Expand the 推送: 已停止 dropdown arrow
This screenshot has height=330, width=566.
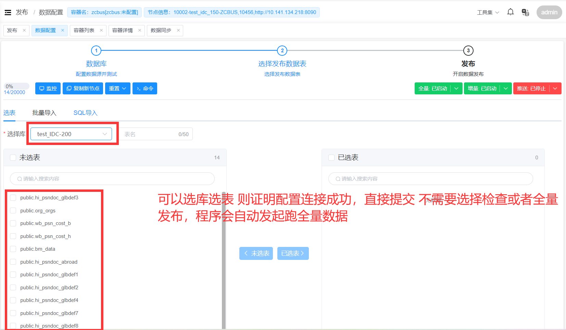(555, 89)
